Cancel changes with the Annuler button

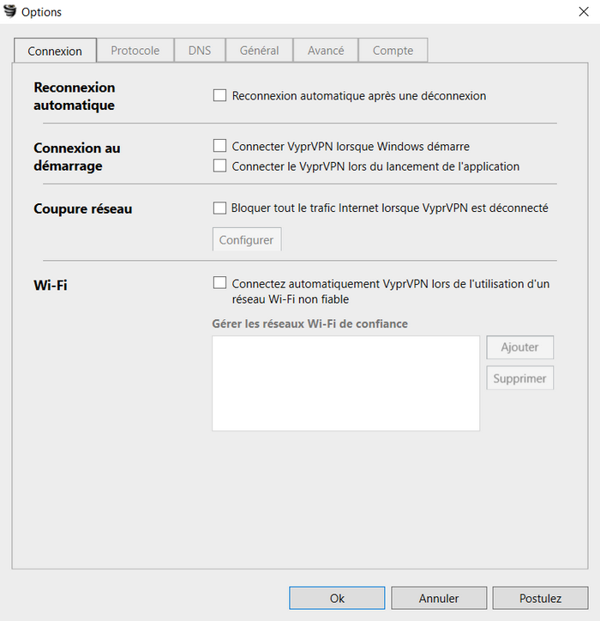(x=439, y=598)
